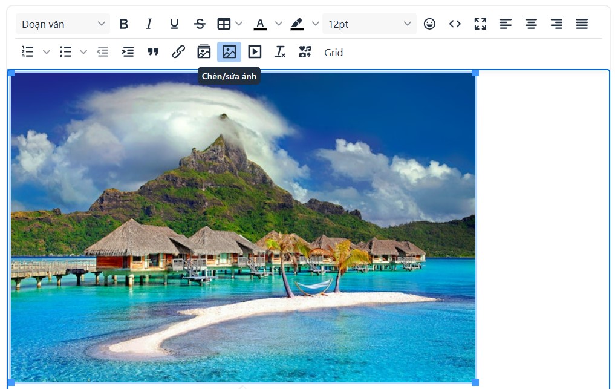Viewport: 615px width, 389px height.
Task: Insert or edit link
Action: [178, 52]
